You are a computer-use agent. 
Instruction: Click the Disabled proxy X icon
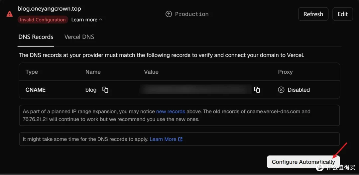[281, 90]
